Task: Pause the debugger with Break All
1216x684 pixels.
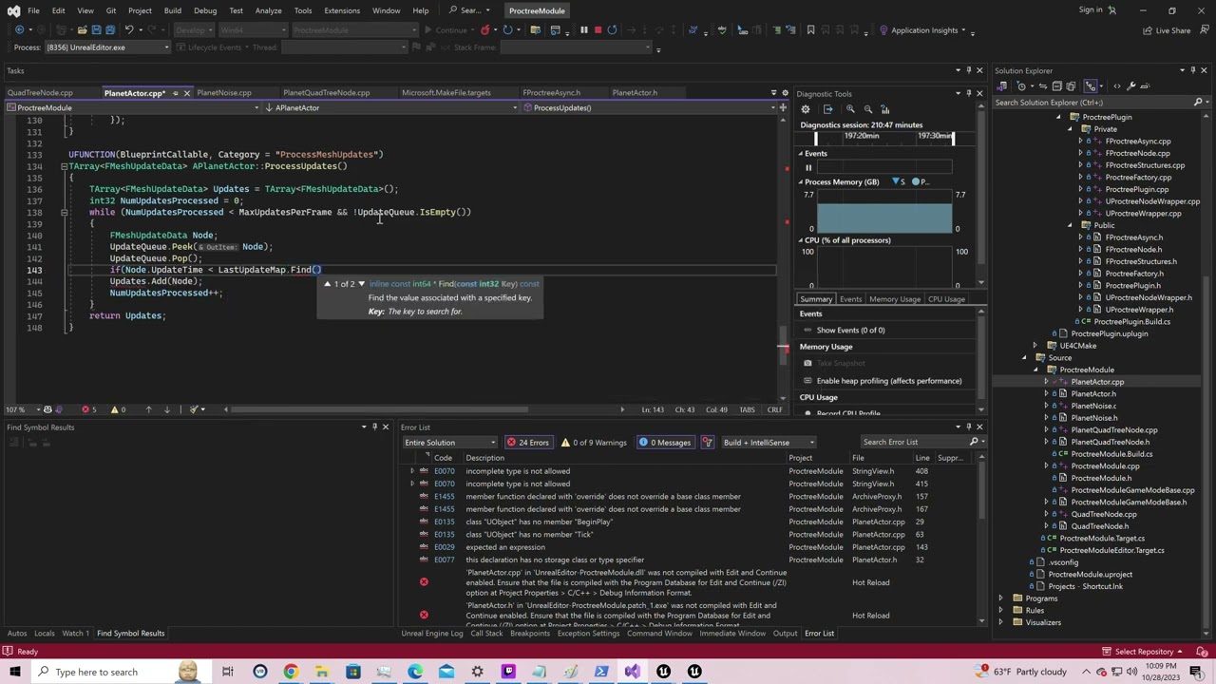Action: (x=583, y=29)
